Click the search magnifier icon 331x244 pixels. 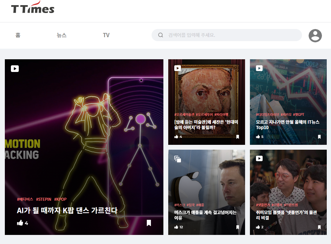pyautogui.click(x=160, y=35)
